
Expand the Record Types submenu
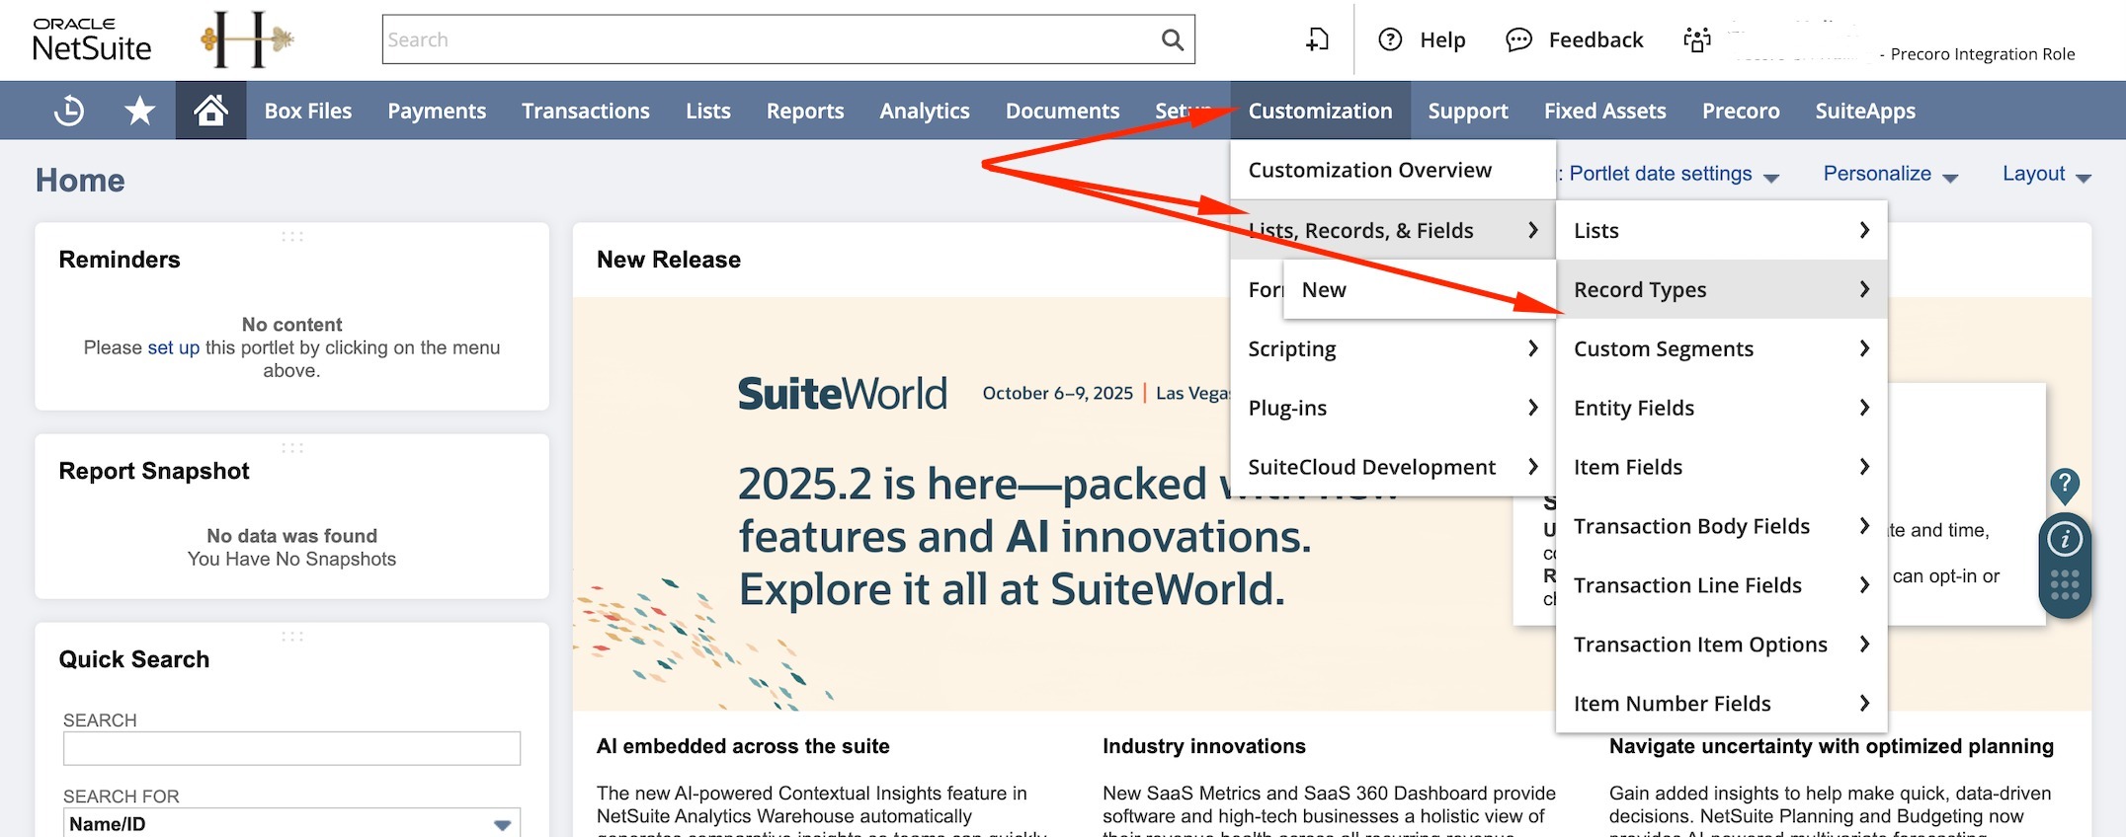pos(1721,289)
